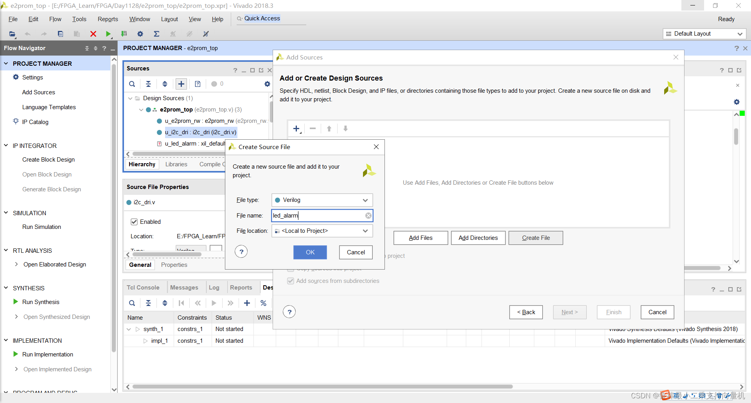
Task: Click the red X delete icon in main toolbar
Action: click(x=93, y=34)
